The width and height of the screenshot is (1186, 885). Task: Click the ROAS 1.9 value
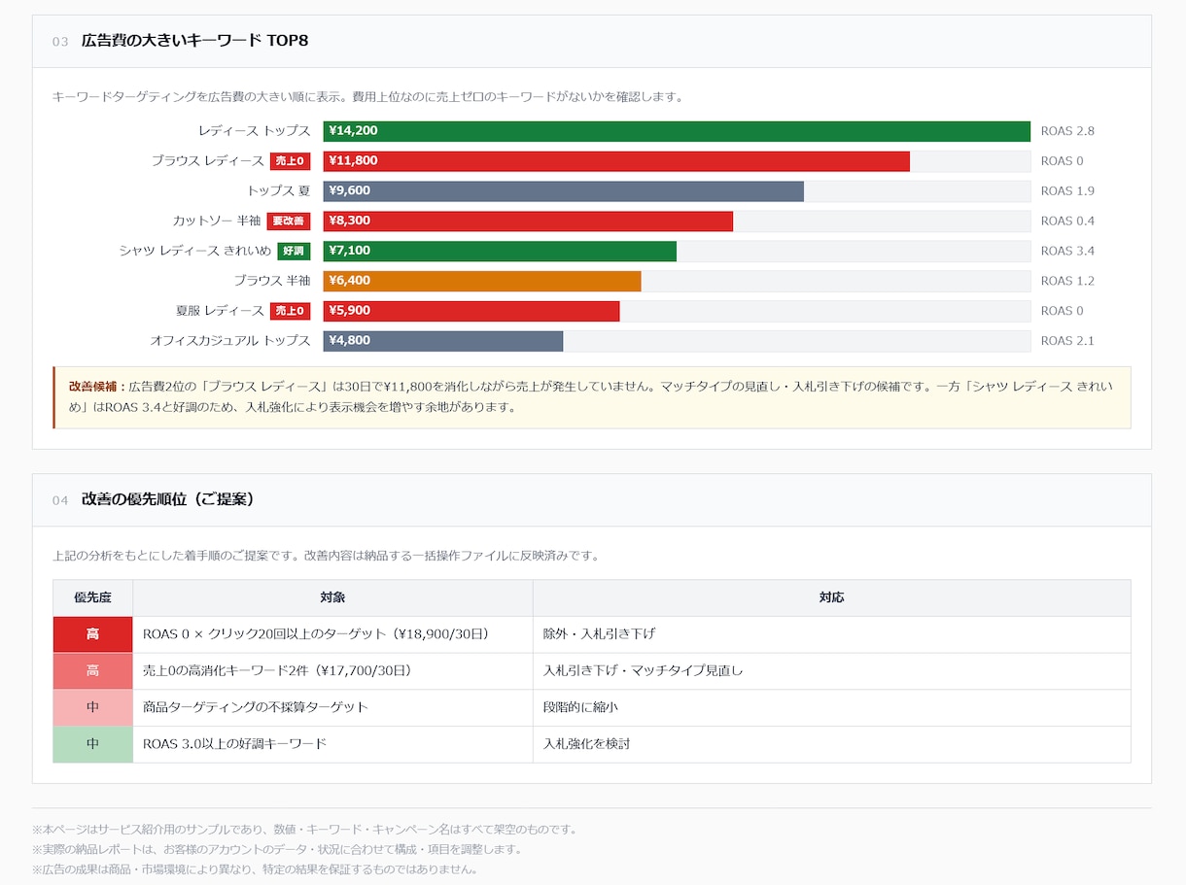coord(1067,191)
